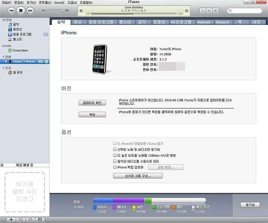Stop the currently playing song

(21, 10)
